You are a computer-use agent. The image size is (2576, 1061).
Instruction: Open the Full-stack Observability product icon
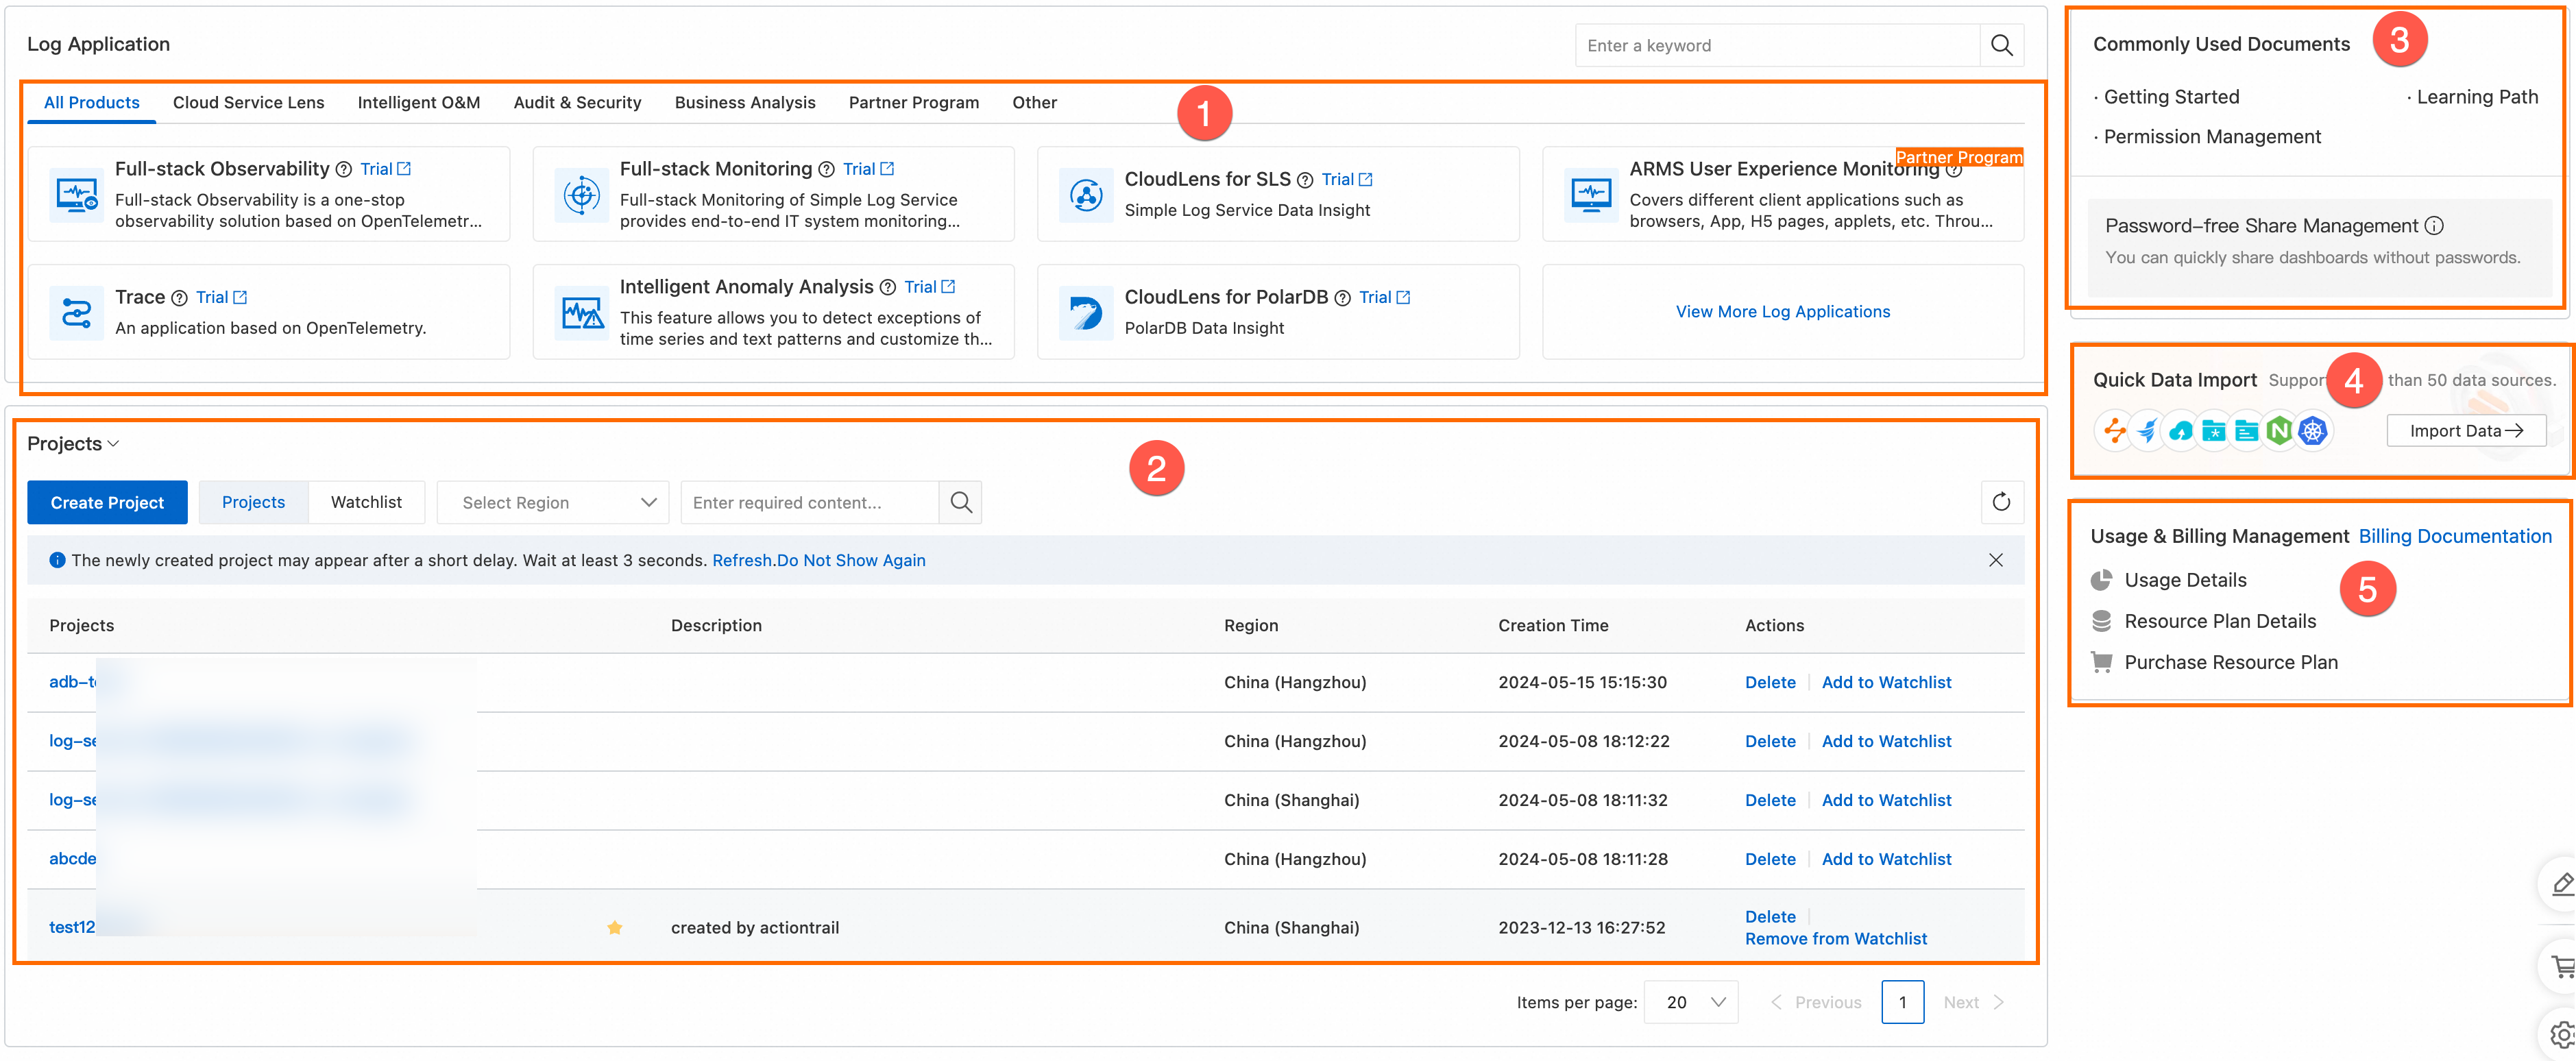(x=77, y=194)
